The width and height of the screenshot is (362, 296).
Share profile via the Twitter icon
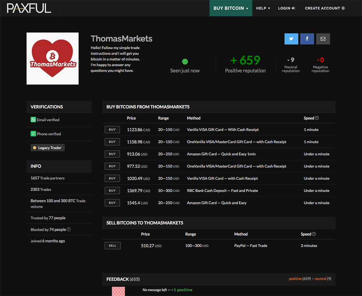coord(291,39)
